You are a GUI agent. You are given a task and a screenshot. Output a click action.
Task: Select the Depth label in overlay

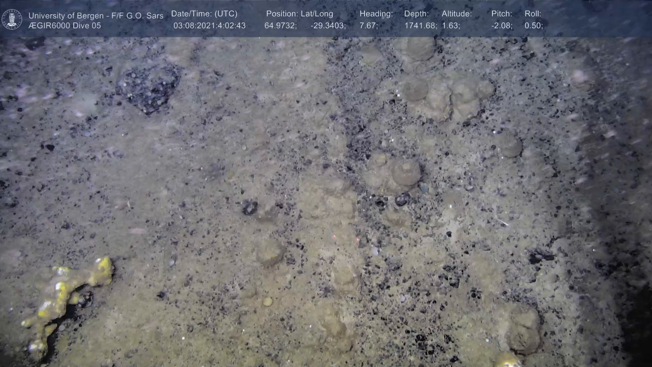coord(416,14)
